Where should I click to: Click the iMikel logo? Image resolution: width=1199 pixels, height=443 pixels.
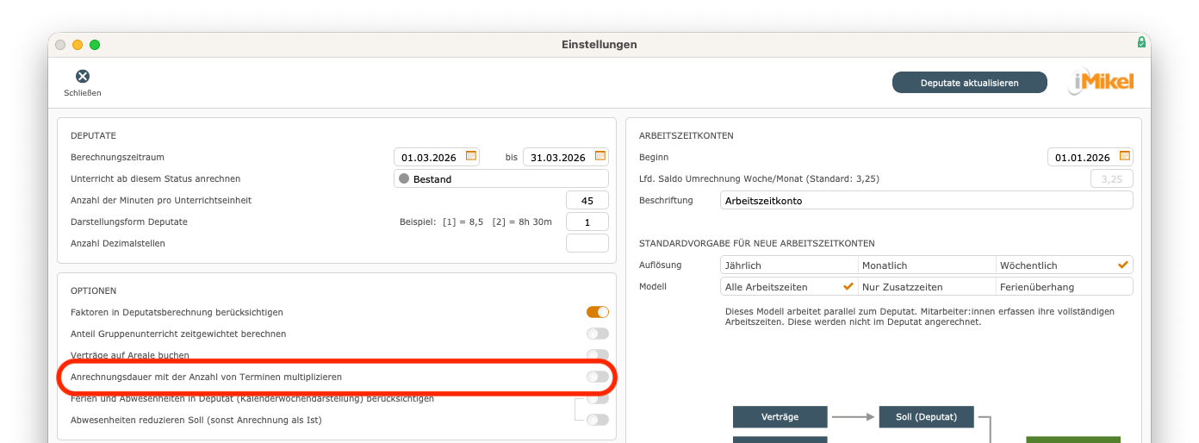pyautogui.click(x=1102, y=82)
